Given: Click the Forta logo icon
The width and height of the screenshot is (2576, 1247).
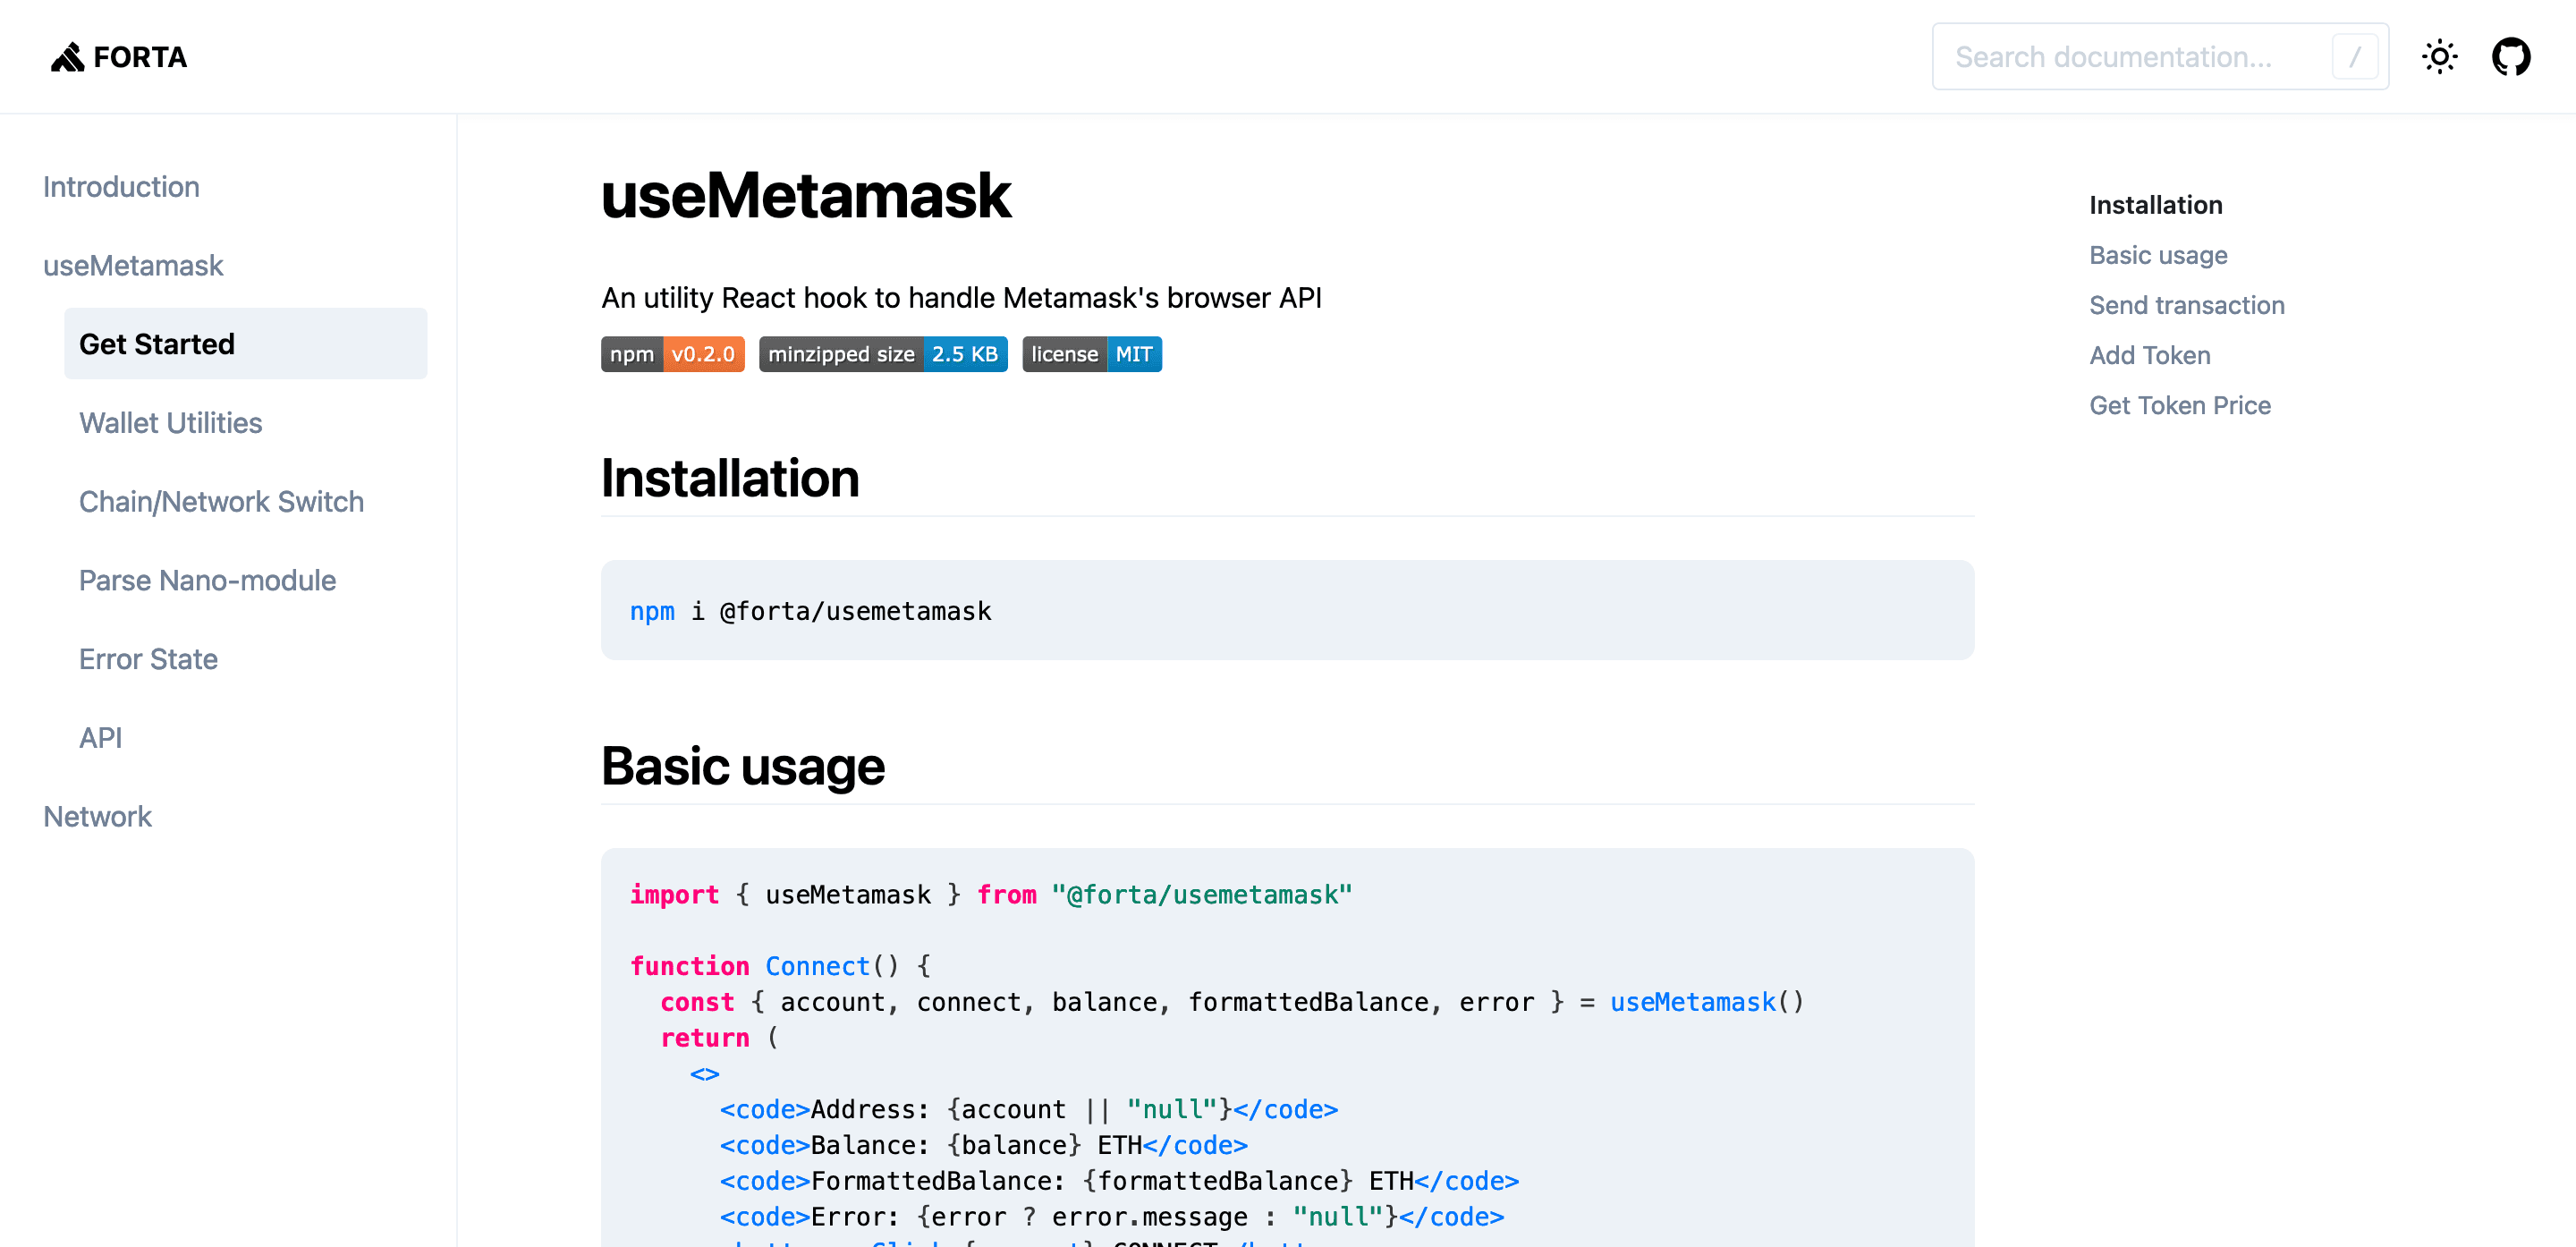Looking at the screenshot, I should (67, 57).
